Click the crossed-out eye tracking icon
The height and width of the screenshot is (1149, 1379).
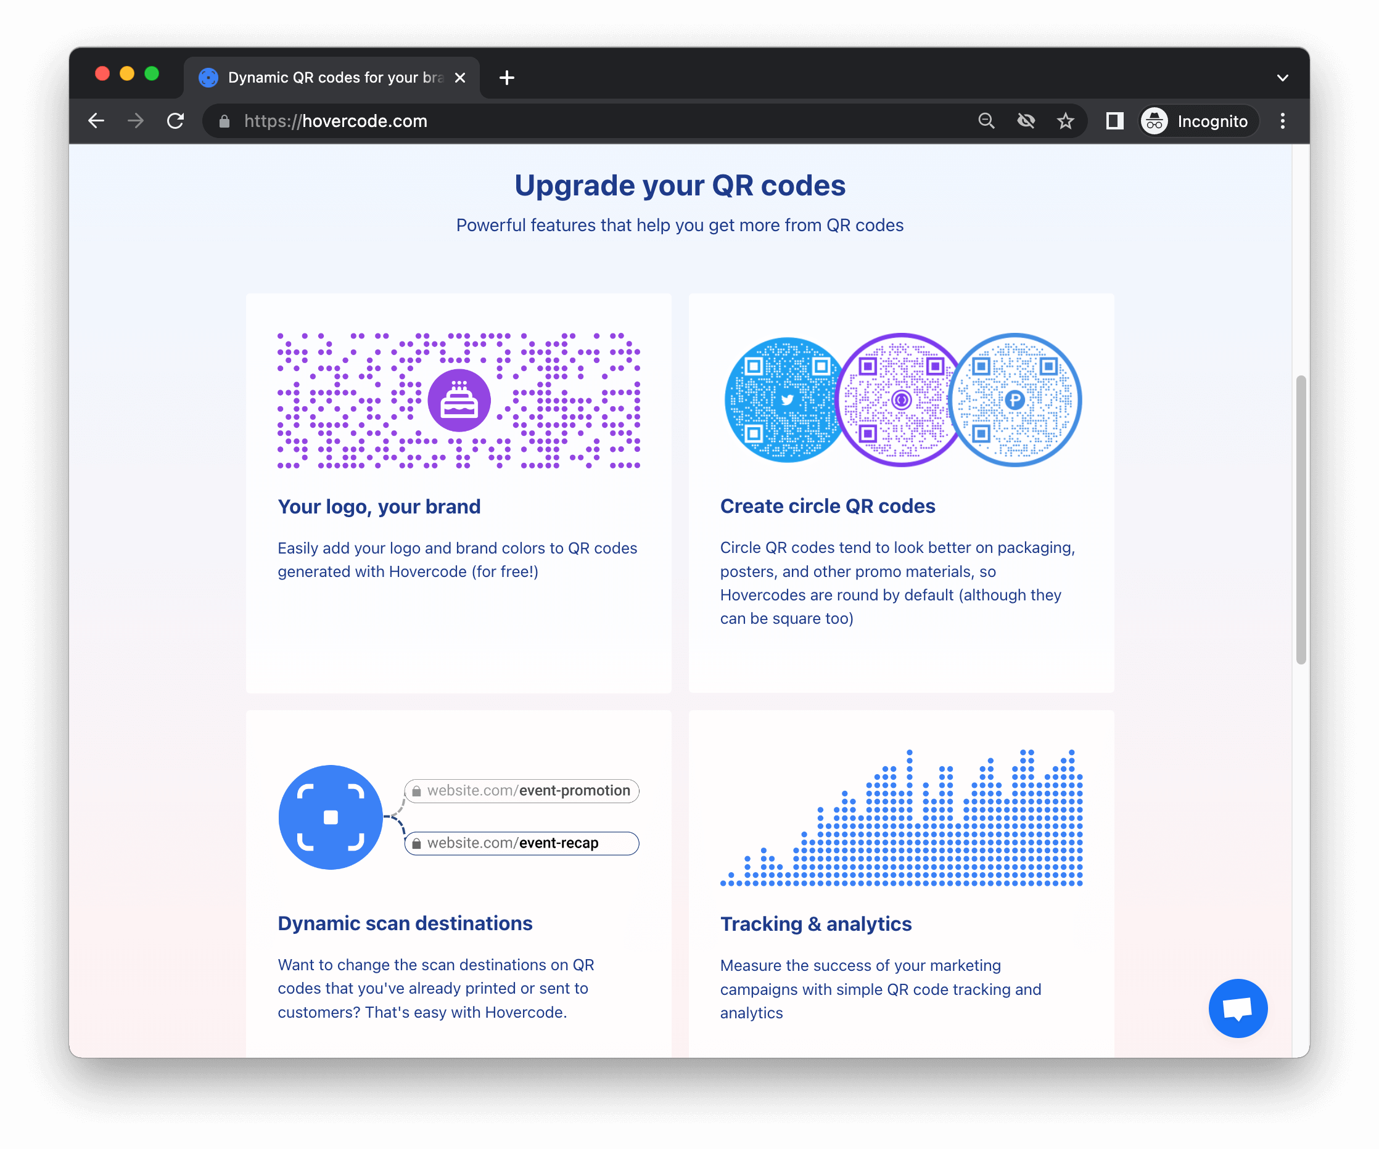[x=1026, y=121]
